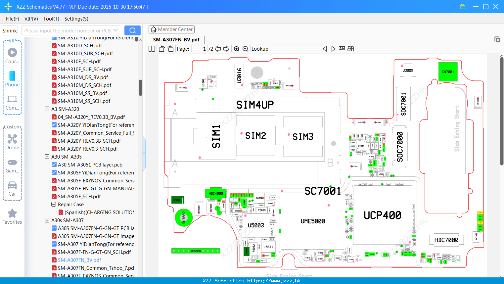Go to next page arrow

tap(226, 49)
